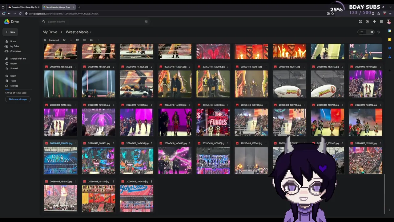The height and width of the screenshot is (222, 394).
Task: Select Computers in sidebar
Action: (16, 51)
